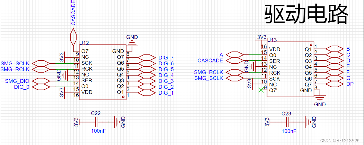Select the capacitor C23 symbol
This screenshot has height=145, width=364.
(288, 122)
